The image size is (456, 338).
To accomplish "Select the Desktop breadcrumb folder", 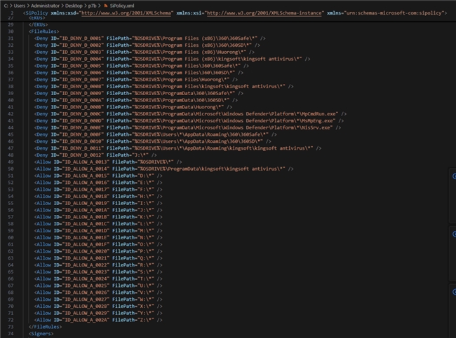I will [74, 6].
